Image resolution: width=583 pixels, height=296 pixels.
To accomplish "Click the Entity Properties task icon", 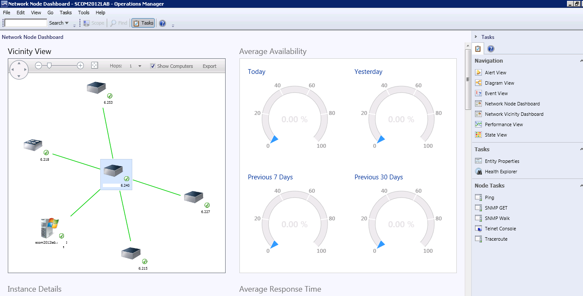I will tap(478, 161).
